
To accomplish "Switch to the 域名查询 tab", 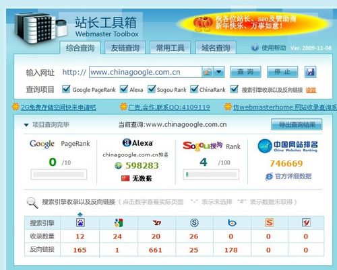I will (216, 48).
